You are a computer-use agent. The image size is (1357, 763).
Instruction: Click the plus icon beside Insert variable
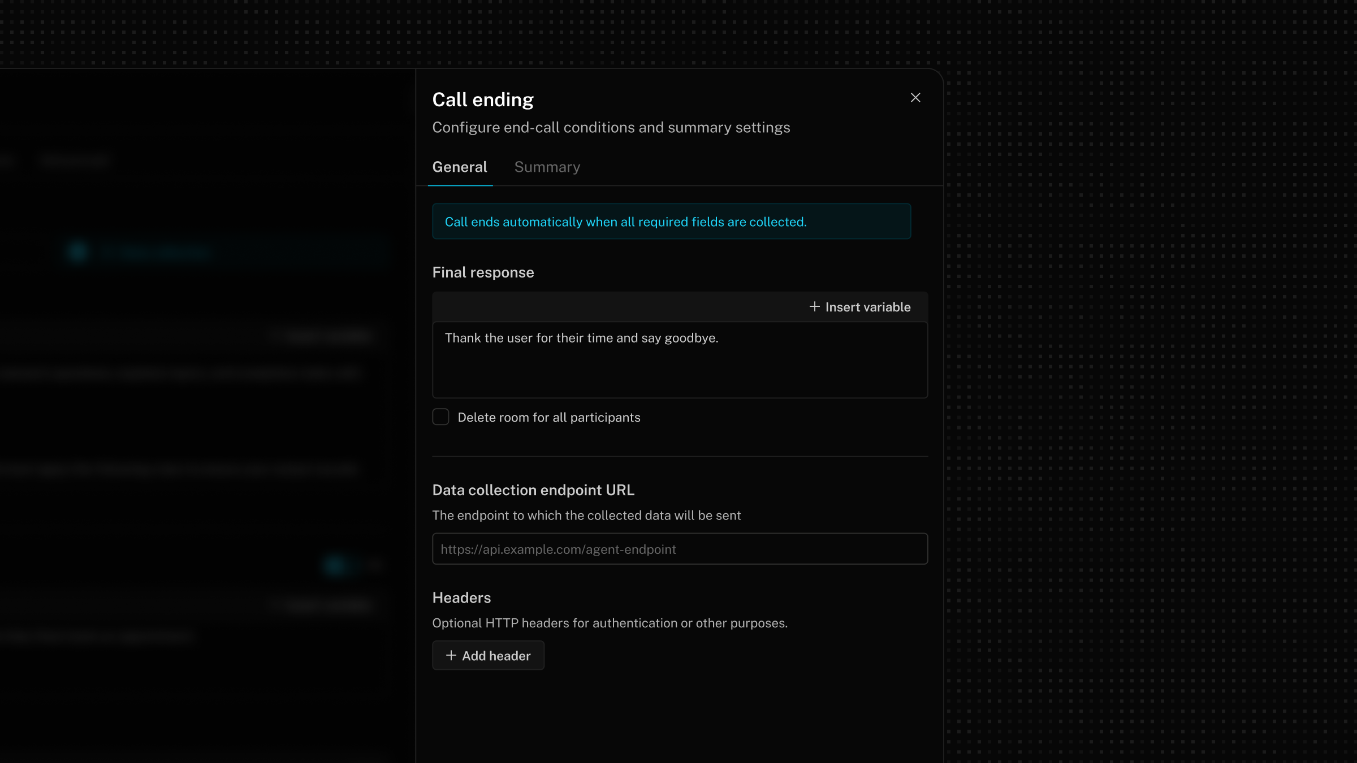pos(814,307)
